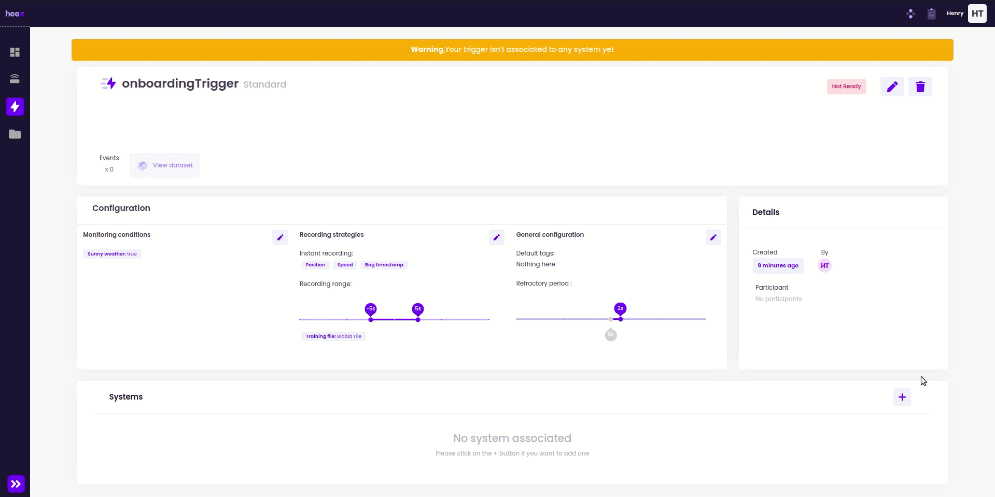Open the clipboard icon in top bar
The height and width of the screenshot is (497, 995).
(x=931, y=13)
